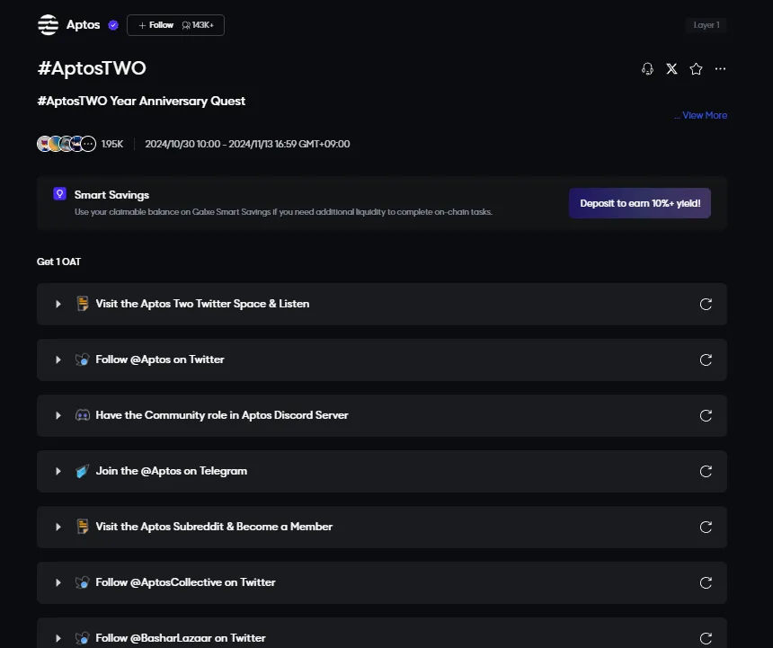Open the View More link
Image resolution: width=773 pixels, height=648 pixels.
(x=704, y=115)
